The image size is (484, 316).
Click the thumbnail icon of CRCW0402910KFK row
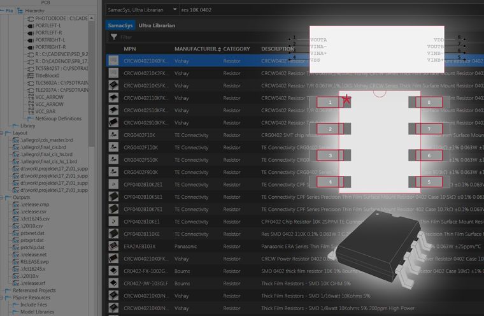point(113,122)
